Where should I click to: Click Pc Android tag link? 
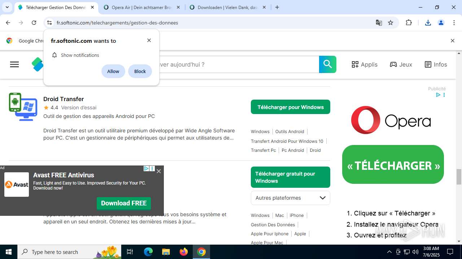[x=293, y=150]
